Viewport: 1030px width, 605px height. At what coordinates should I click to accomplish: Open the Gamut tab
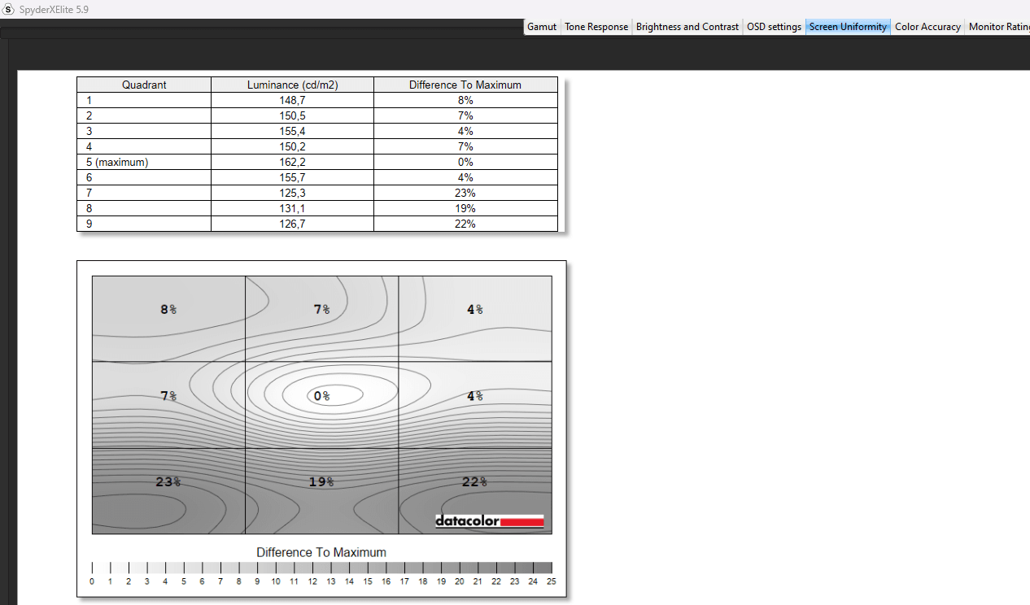click(x=542, y=27)
